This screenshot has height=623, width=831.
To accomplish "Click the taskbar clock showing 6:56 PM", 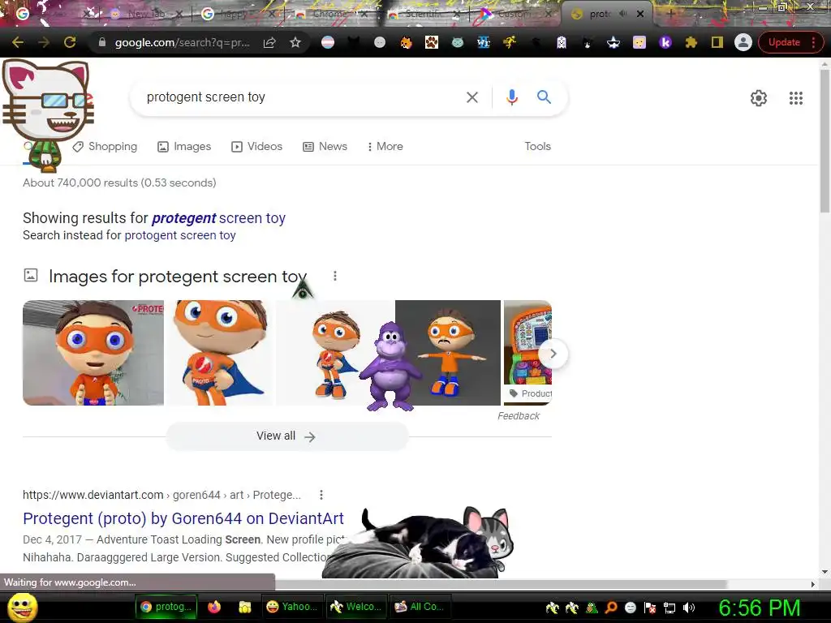I will point(759,608).
